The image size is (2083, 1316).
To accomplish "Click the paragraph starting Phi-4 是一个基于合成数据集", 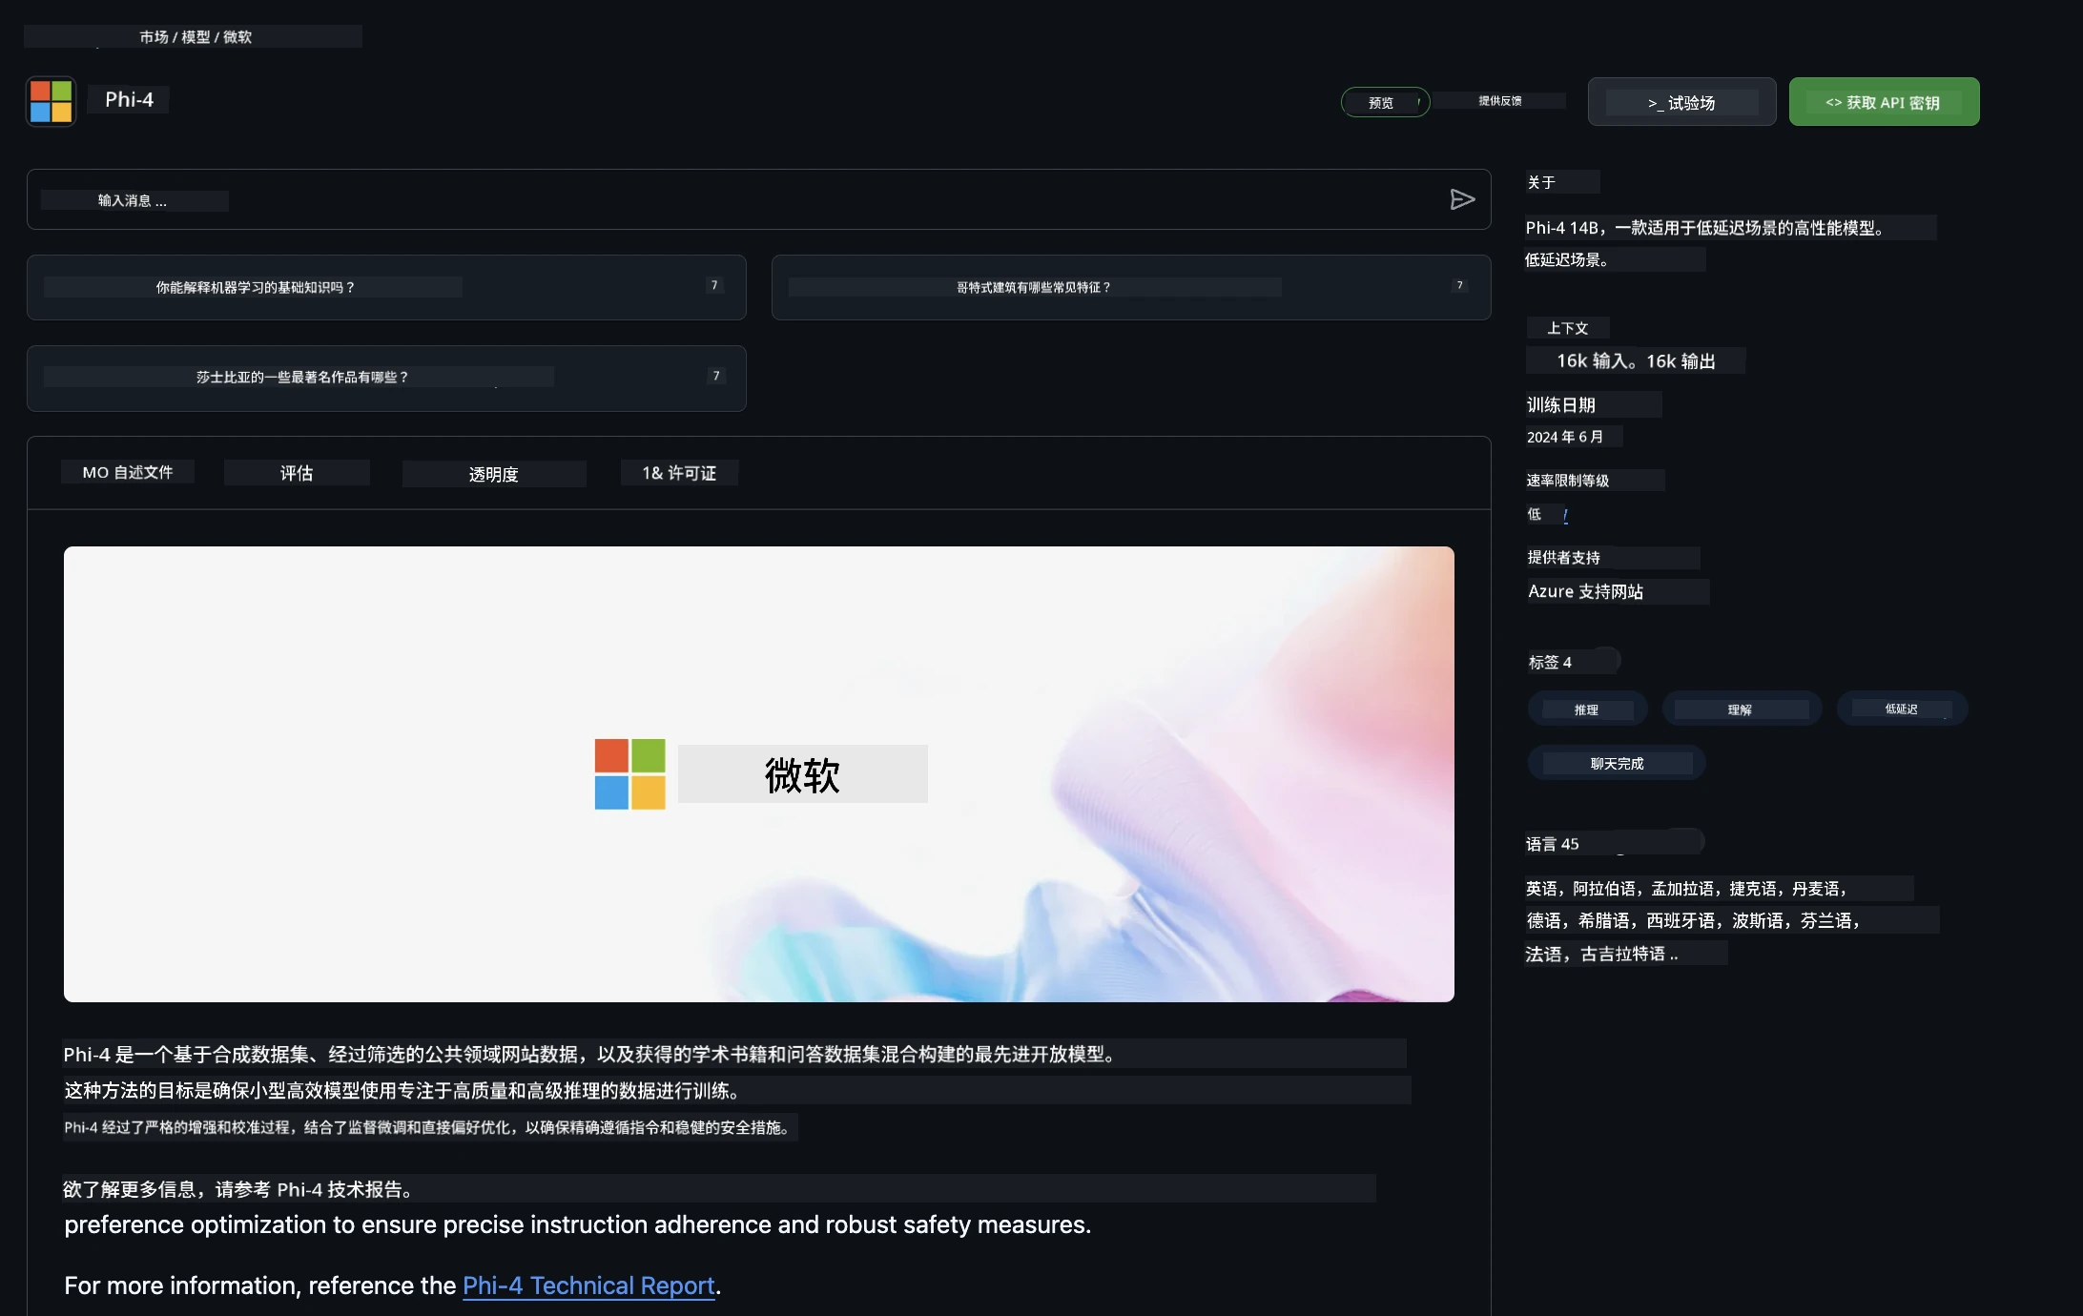I will tap(589, 1054).
